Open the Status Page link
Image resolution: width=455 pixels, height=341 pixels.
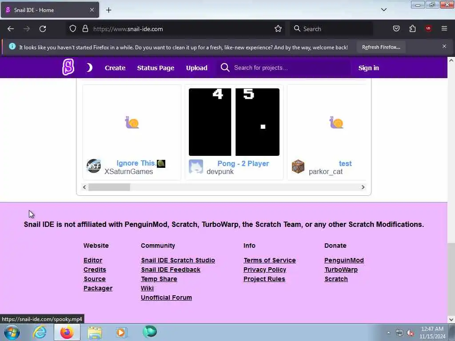coord(156,68)
